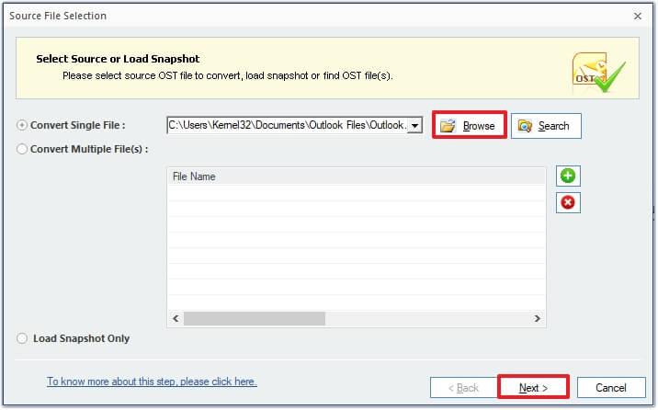
Task: Select the Convert Single File radio button
Action: tap(22, 125)
